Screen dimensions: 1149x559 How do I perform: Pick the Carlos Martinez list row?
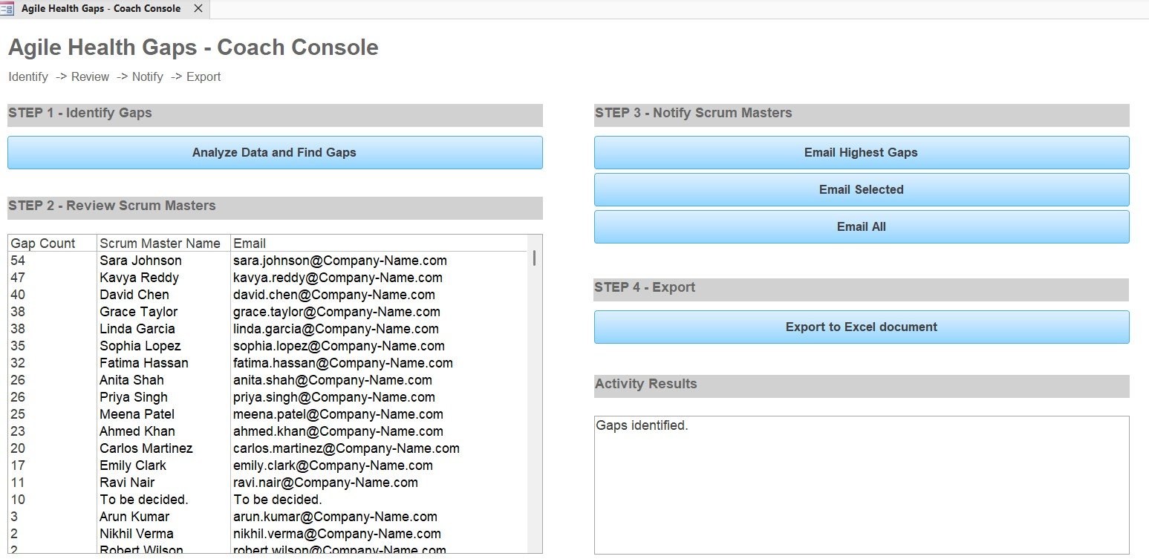(146, 448)
